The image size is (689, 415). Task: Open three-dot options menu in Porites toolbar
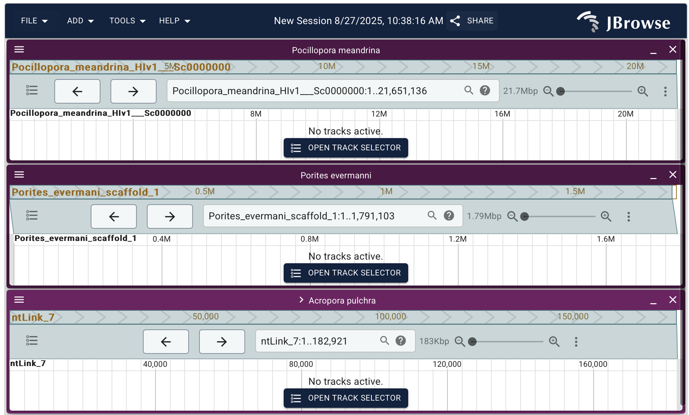(629, 216)
